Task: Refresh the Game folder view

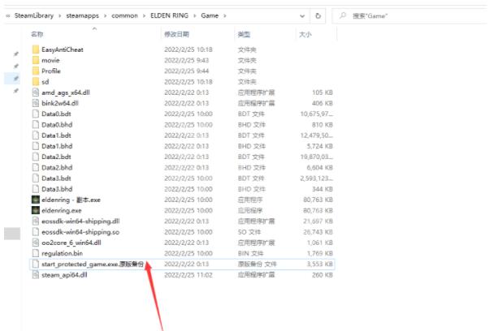Action: pyautogui.click(x=318, y=15)
